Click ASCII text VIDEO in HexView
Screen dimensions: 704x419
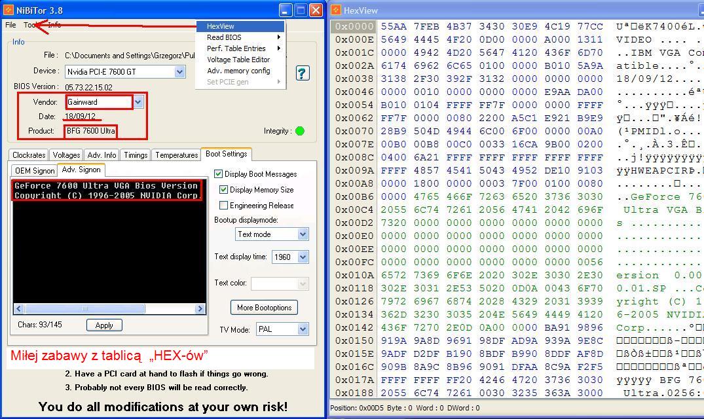pyautogui.click(x=633, y=39)
